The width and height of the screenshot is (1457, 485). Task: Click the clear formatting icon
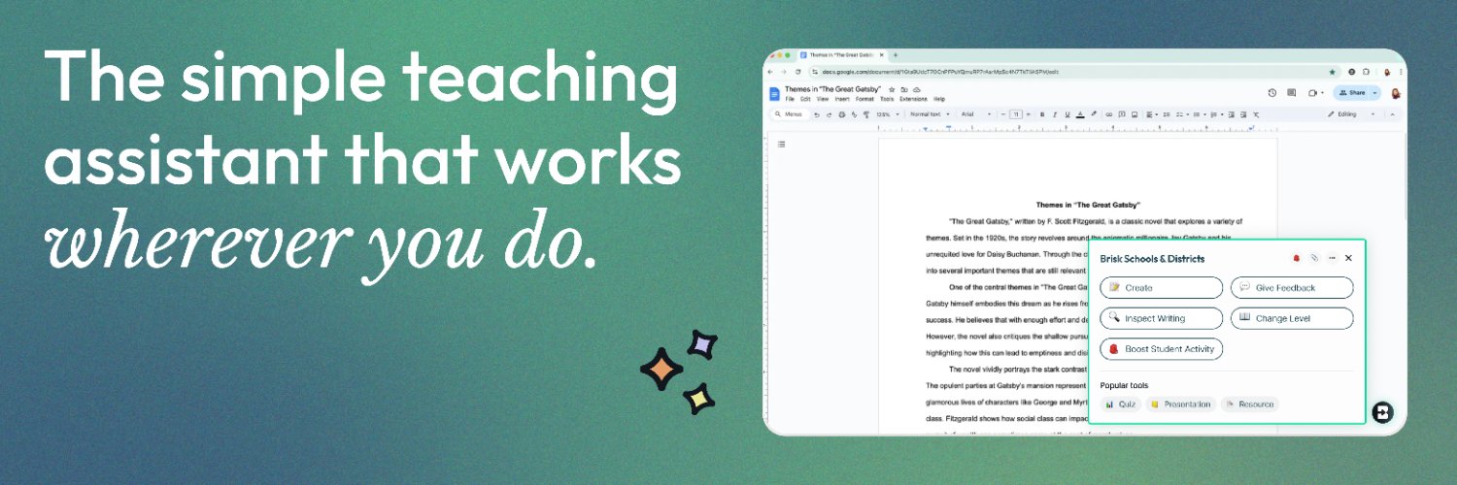1256,114
